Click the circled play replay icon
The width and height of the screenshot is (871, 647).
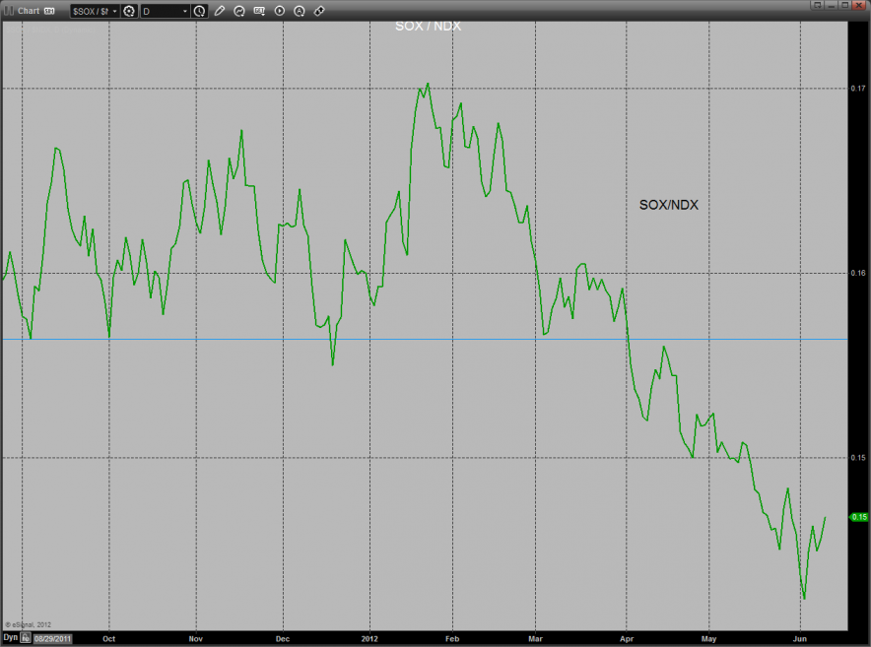pyautogui.click(x=280, y=11)
